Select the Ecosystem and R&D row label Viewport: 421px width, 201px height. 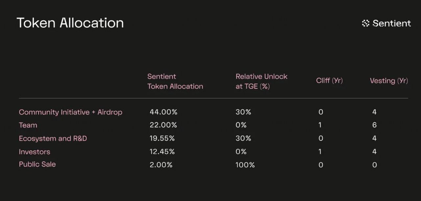53,138
